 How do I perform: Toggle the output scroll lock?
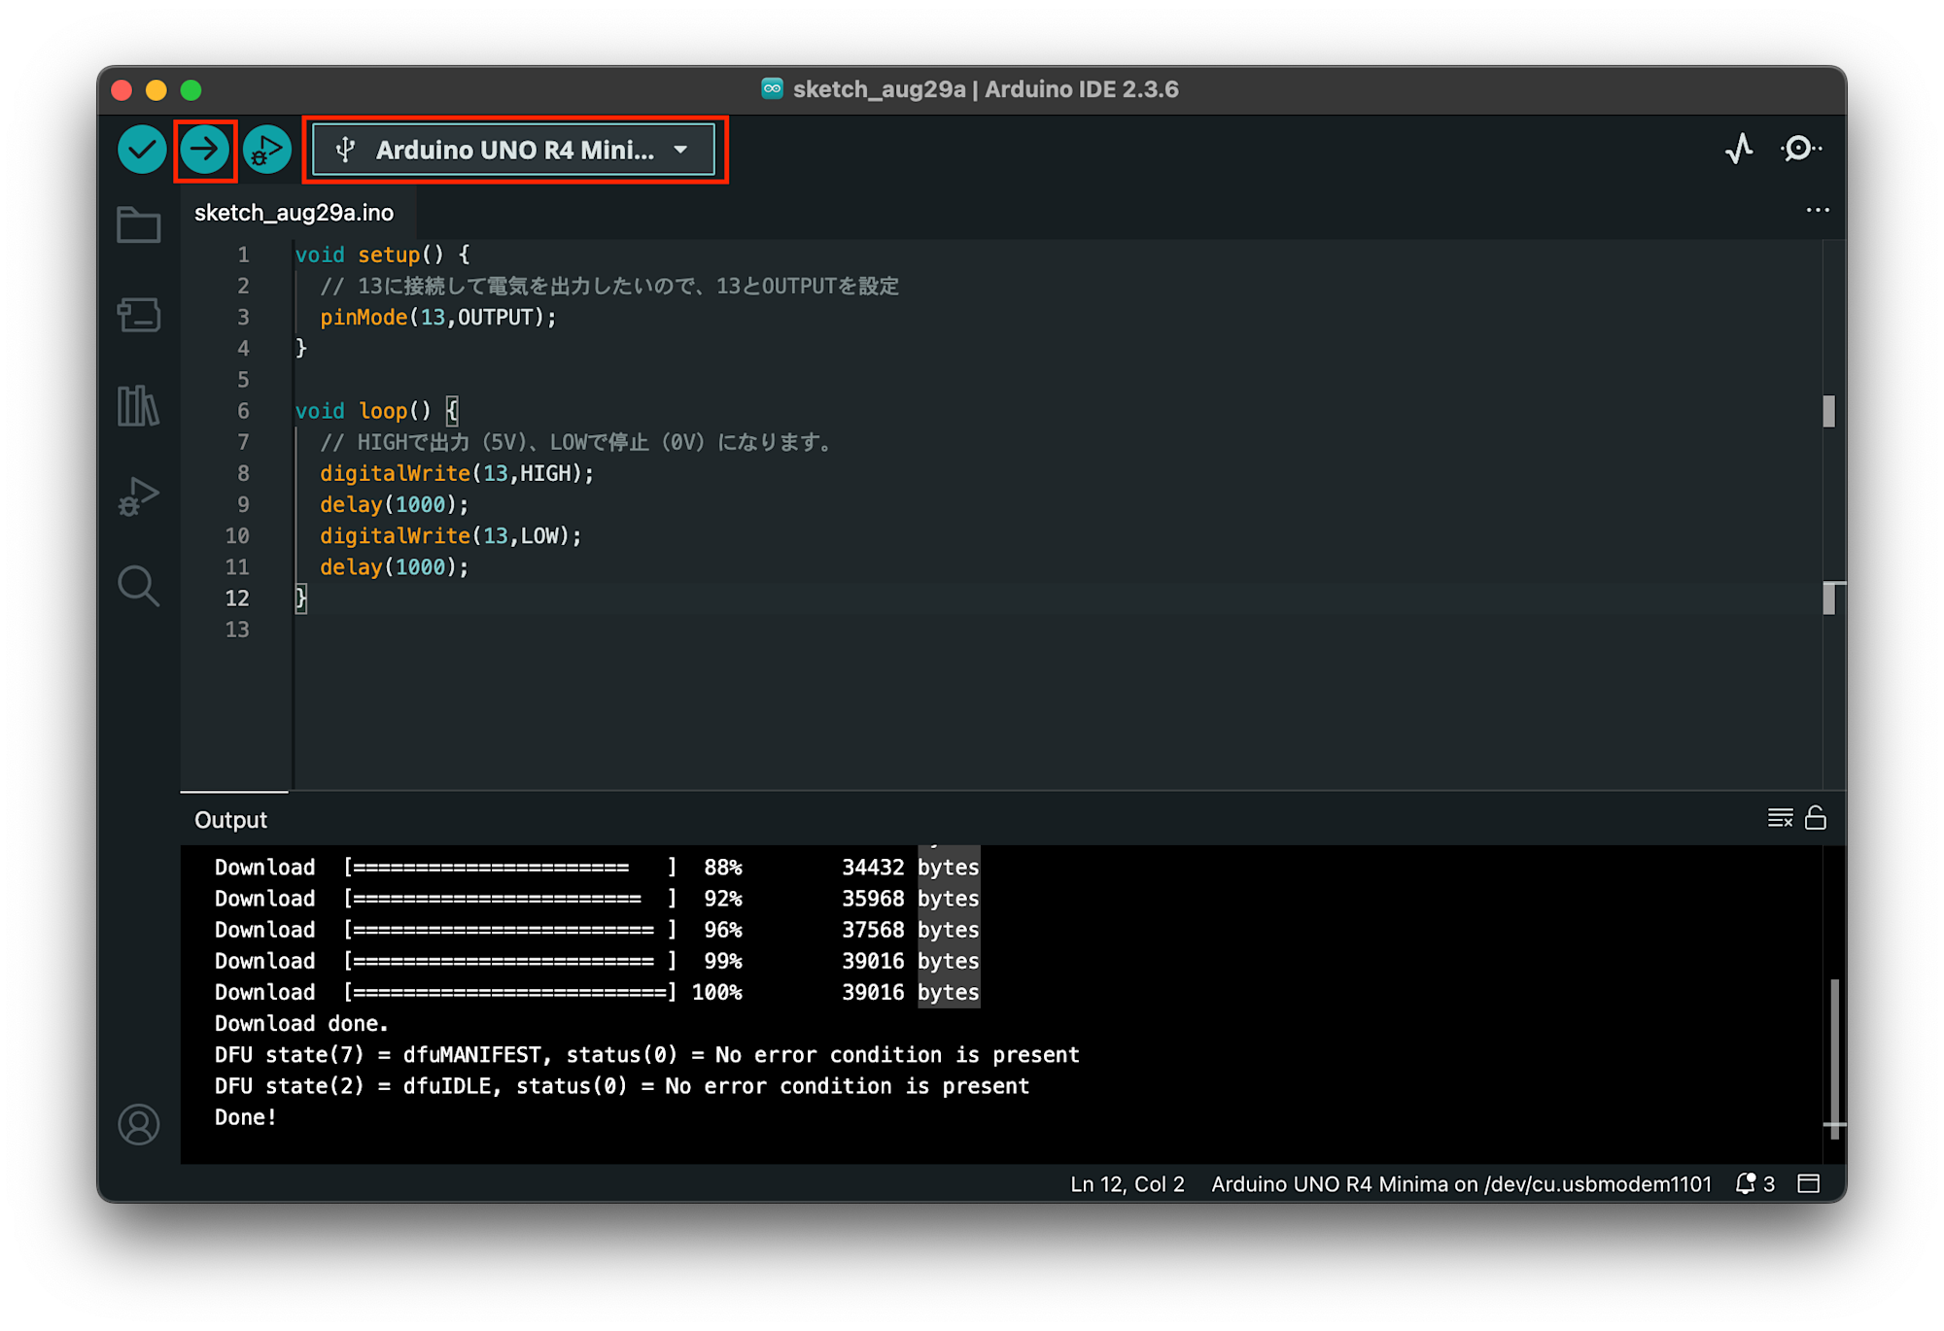(1816, 819)
